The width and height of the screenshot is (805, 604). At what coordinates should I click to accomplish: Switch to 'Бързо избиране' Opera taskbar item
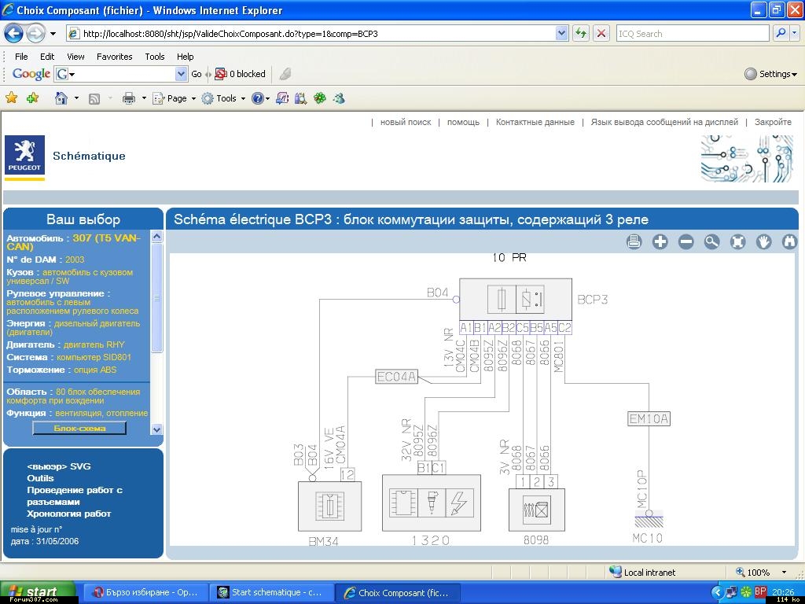tap(146, 592)
